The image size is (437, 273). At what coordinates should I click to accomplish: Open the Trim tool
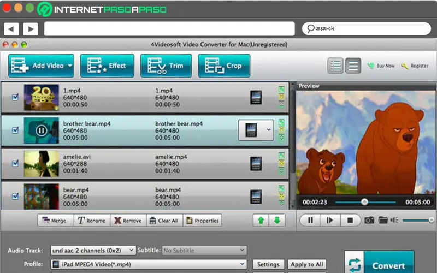click(x=166, y=66)
